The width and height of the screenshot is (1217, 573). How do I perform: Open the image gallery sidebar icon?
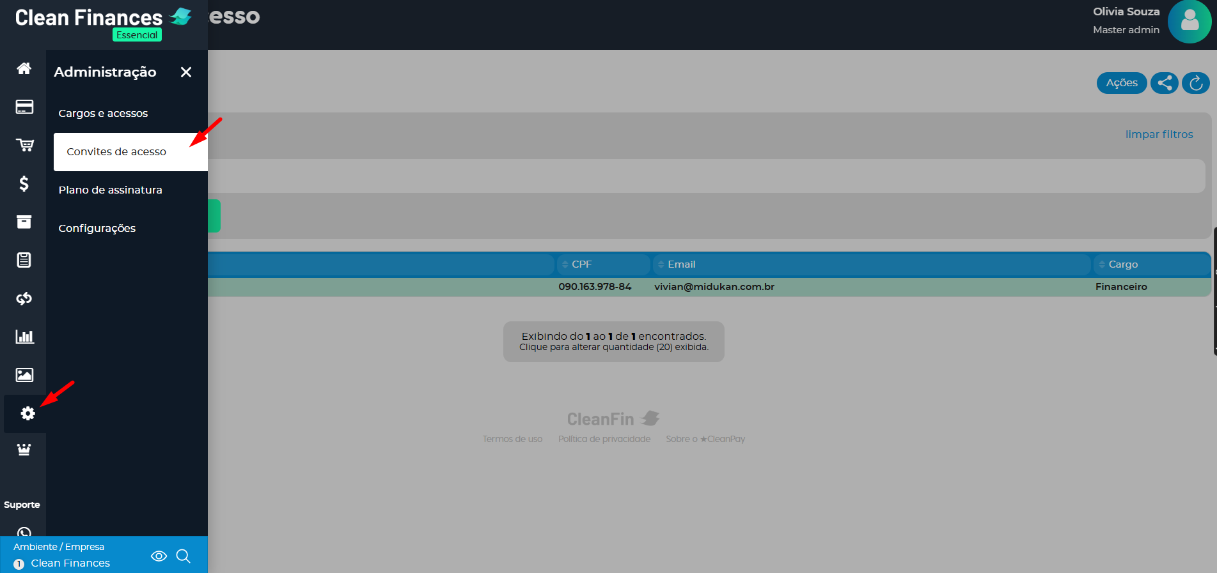24,375
